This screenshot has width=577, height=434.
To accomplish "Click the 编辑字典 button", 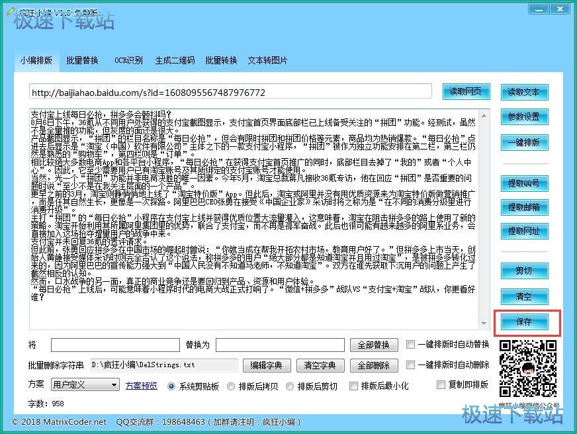I will 267,366.
